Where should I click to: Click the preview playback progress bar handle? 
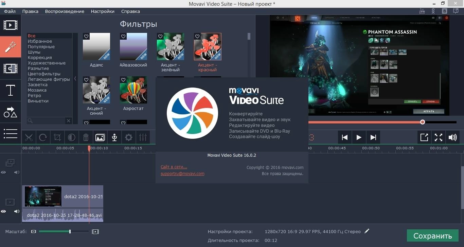coord(423,122)
